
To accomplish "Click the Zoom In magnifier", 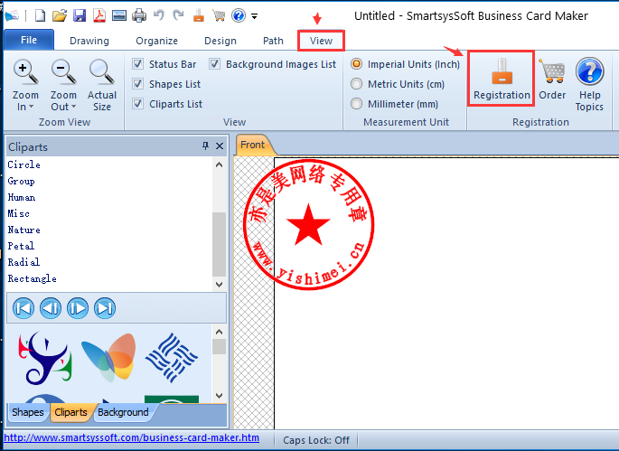I will (25, 72).
